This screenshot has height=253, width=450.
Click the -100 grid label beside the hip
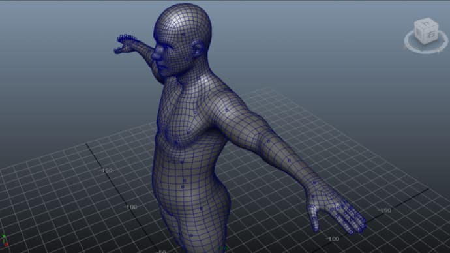click(131, 207)
